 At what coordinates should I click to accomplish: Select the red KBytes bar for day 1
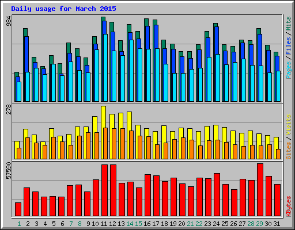(x=18, y=209)
